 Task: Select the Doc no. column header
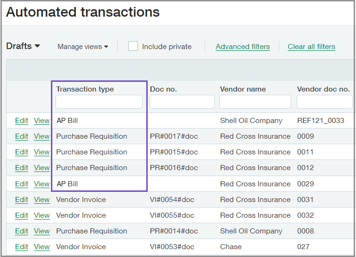(x=163, y=89)
